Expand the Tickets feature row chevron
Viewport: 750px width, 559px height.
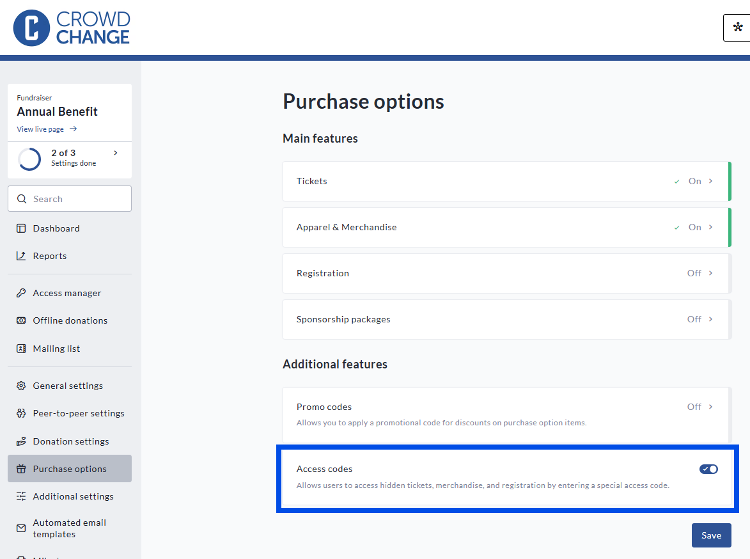tap(711, 181)
